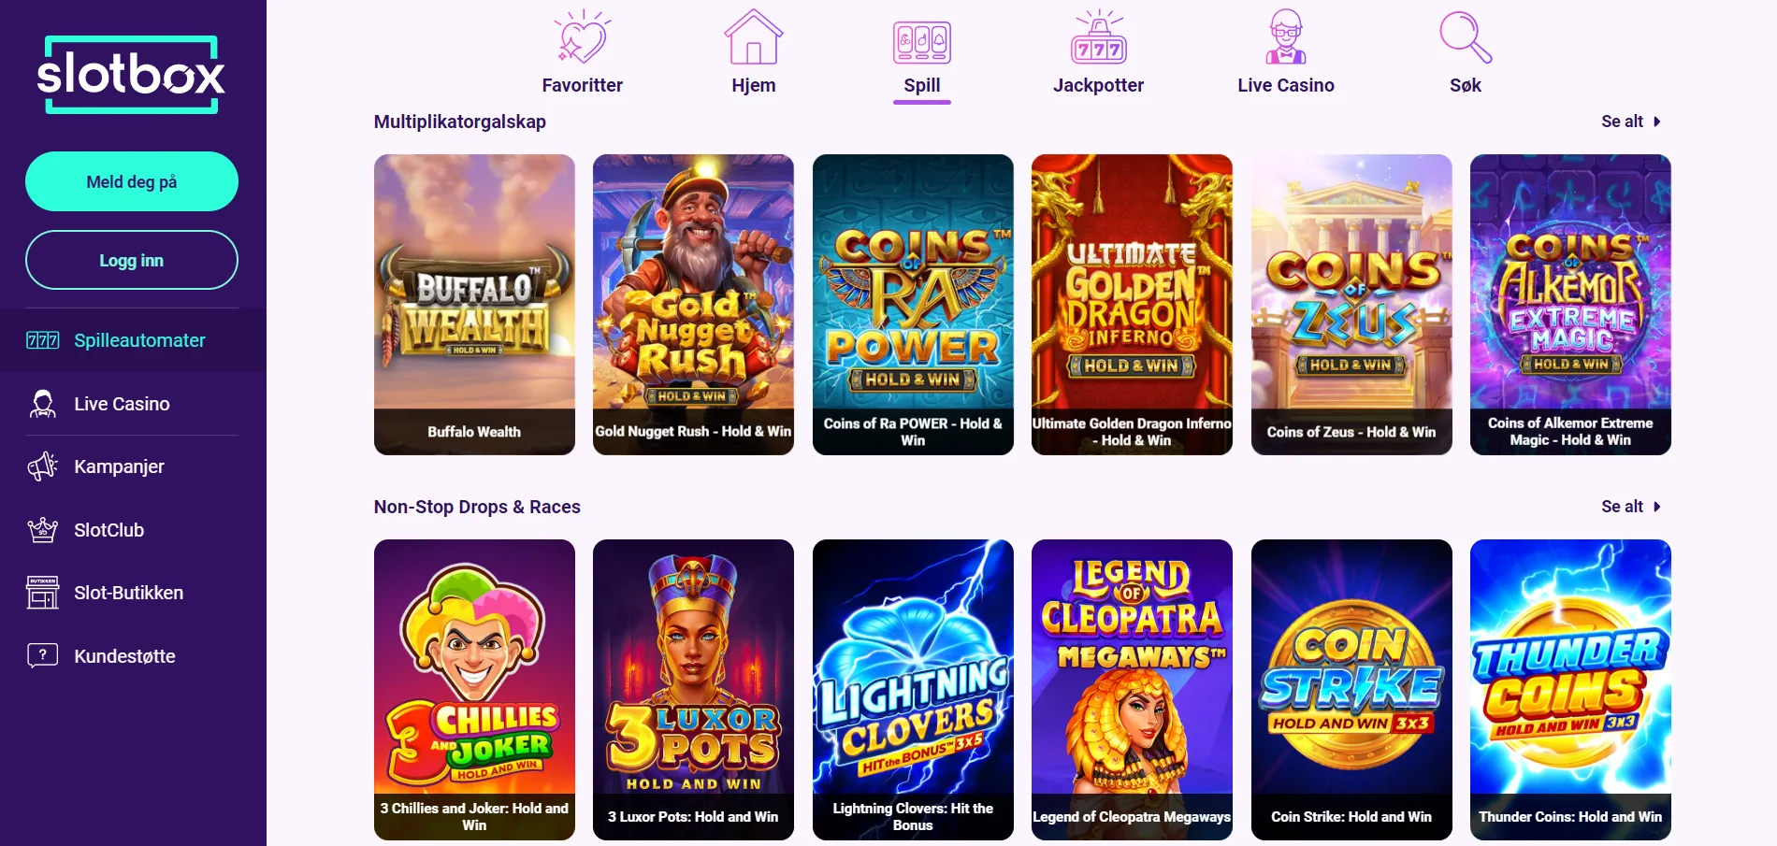Click the Søk magnifying glass icon

pos(1465,37)
